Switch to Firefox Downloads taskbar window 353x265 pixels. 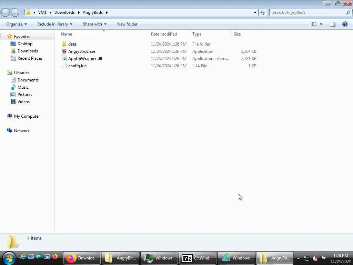82,258
